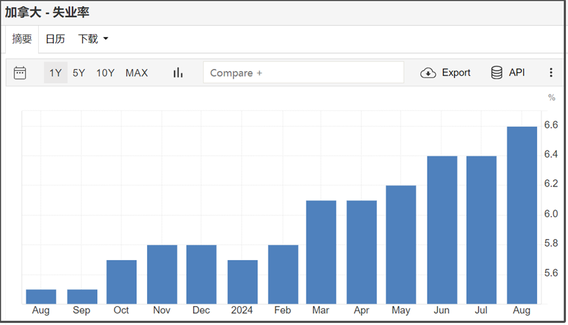568x325 pixels.
Task: Click the Export button label
Action: [x=456, y=73]
